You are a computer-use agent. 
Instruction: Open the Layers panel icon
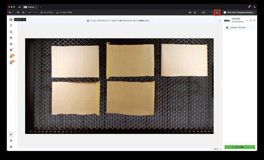[11, 147]
